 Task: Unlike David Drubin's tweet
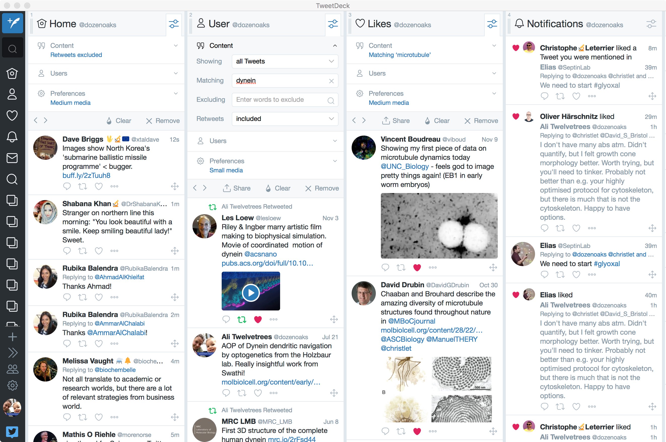point(417,431)
